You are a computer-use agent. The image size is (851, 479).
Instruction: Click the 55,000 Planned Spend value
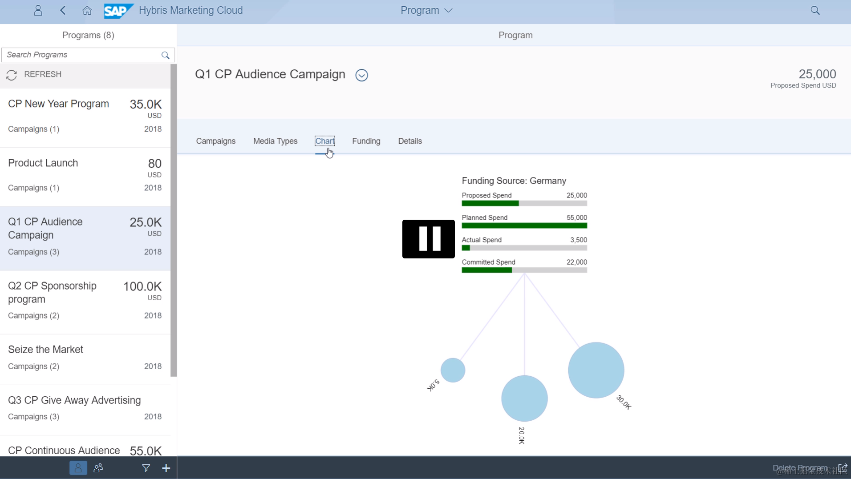(x=576, y=217)
